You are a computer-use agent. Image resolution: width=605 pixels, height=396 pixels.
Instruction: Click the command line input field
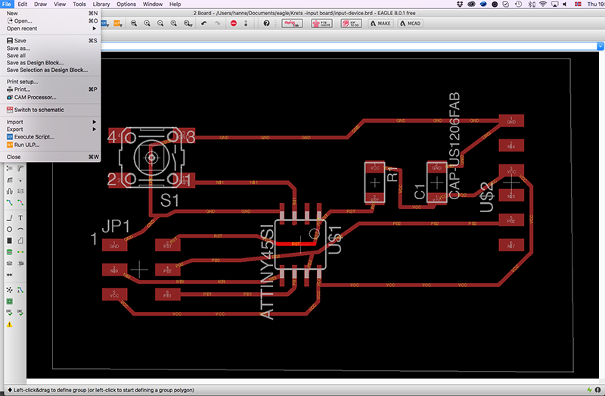coord(349,46)
